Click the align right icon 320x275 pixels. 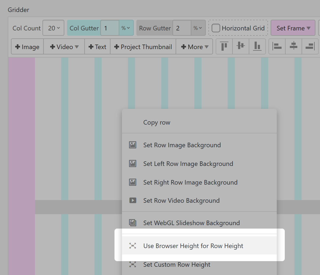click(x=310, y=47)
